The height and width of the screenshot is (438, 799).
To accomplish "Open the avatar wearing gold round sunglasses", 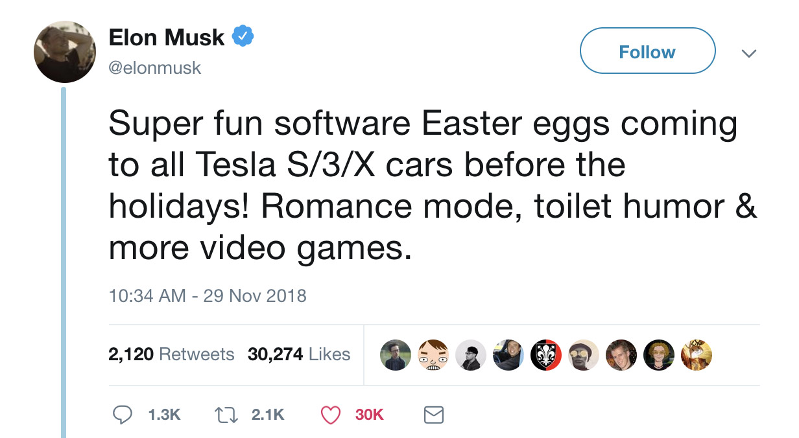I will 583,355.
